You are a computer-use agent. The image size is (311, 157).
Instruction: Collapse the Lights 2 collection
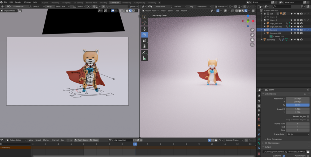pyautogui.click(x=261, y=20)
